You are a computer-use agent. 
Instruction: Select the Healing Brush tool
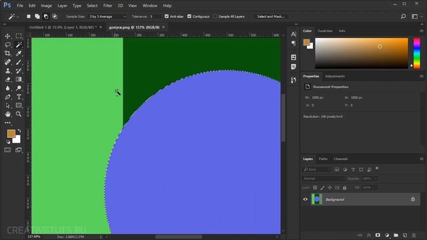[7, 62]
